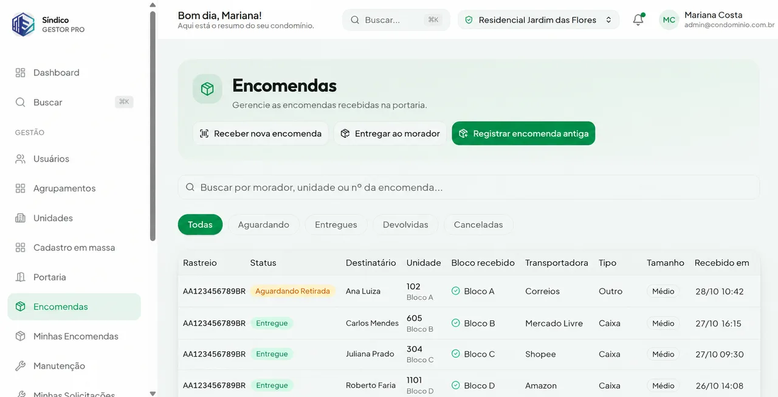Click the sidebar scroll down arrow

tap(153, 393)
